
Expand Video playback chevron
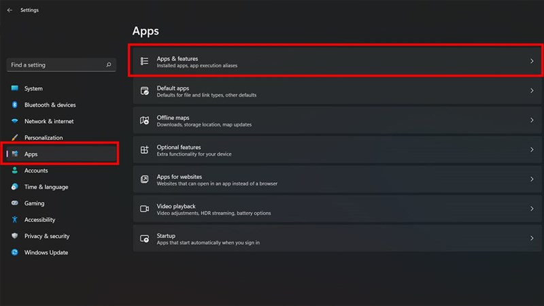click(x=532, y=209)
